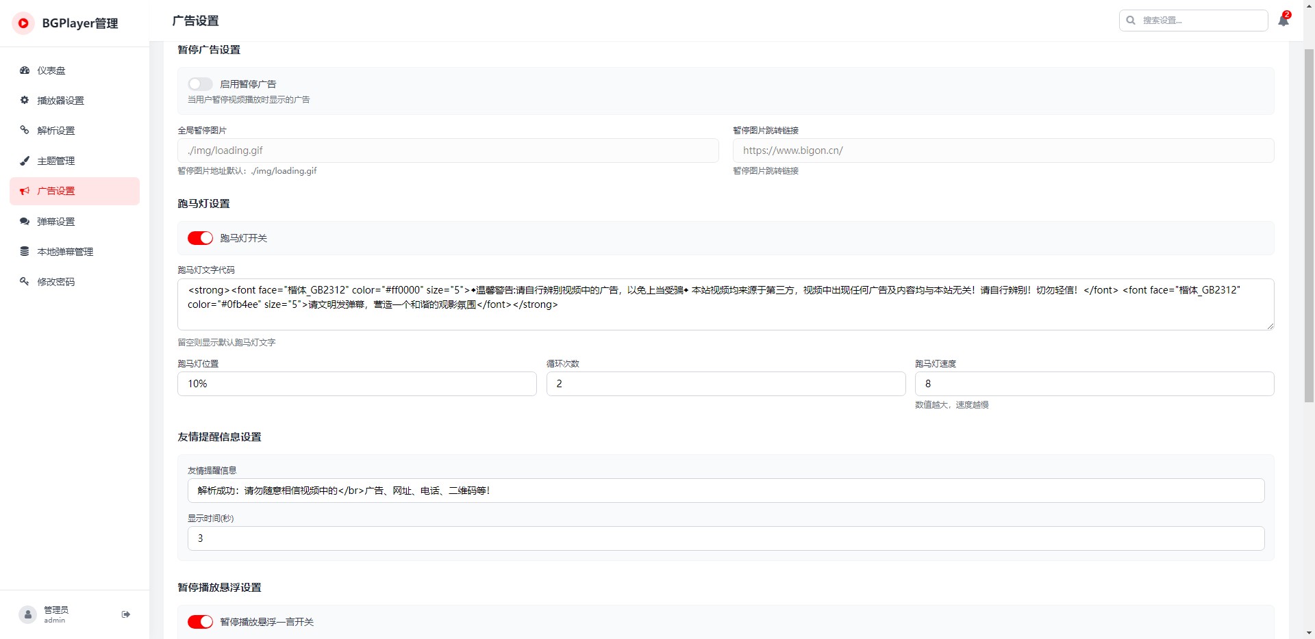Click the theme management brush icon

(25, 161)
